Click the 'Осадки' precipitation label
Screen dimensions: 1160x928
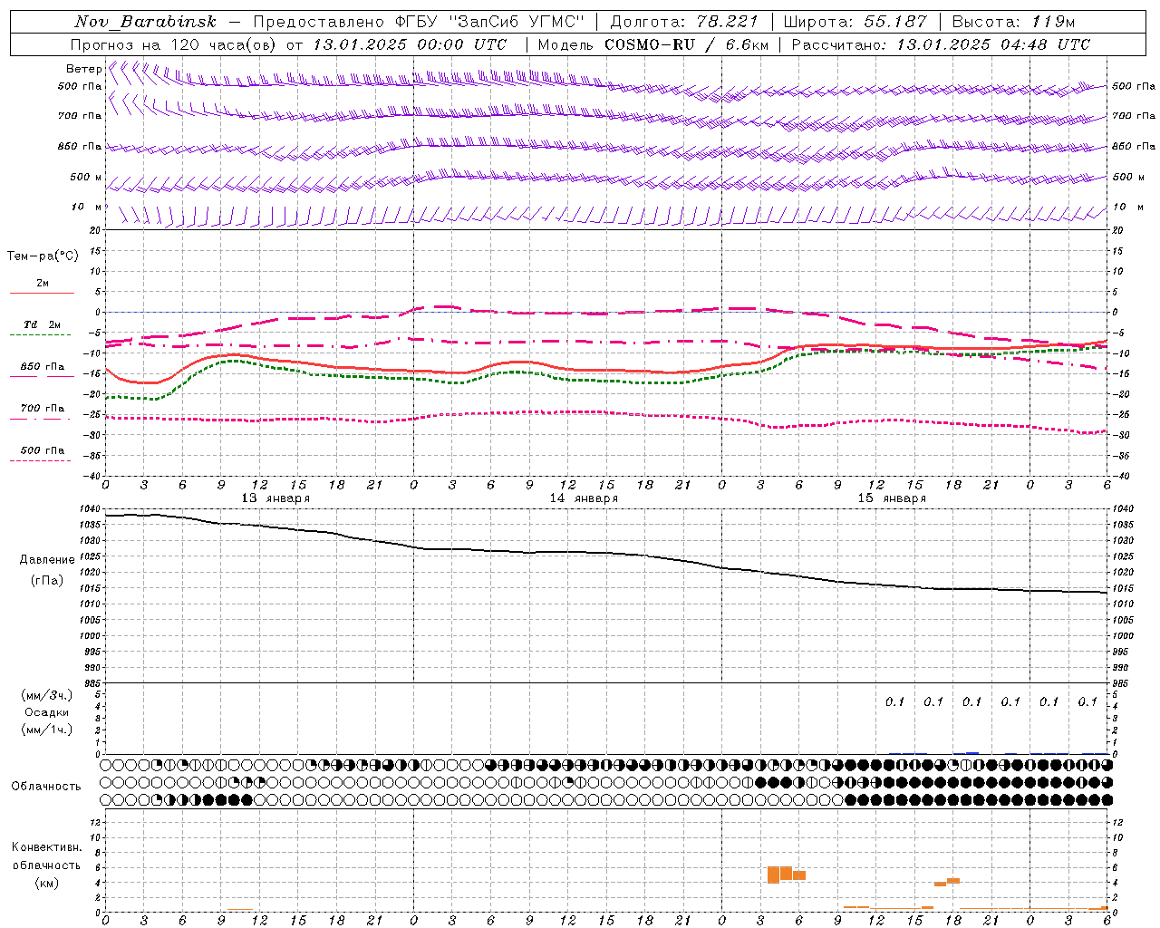pos(46,712)
